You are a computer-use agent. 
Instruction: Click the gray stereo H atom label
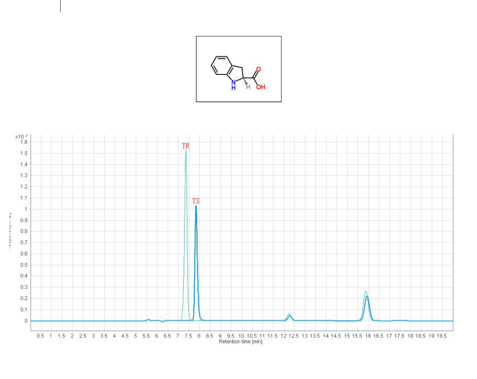[248, 87]
